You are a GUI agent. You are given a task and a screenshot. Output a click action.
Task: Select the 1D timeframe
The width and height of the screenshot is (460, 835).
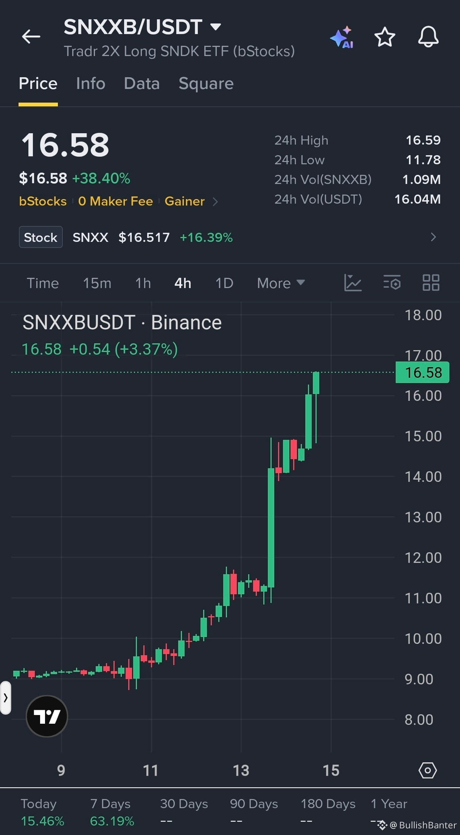click(224, 283)
